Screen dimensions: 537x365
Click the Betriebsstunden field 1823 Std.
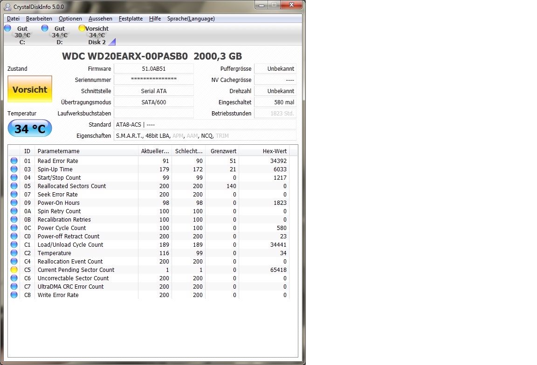(x=275, y=113)
